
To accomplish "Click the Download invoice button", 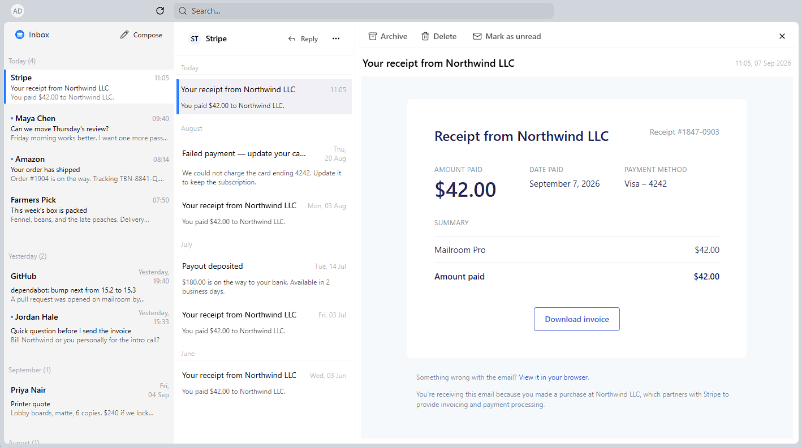I will coord(577,319).
